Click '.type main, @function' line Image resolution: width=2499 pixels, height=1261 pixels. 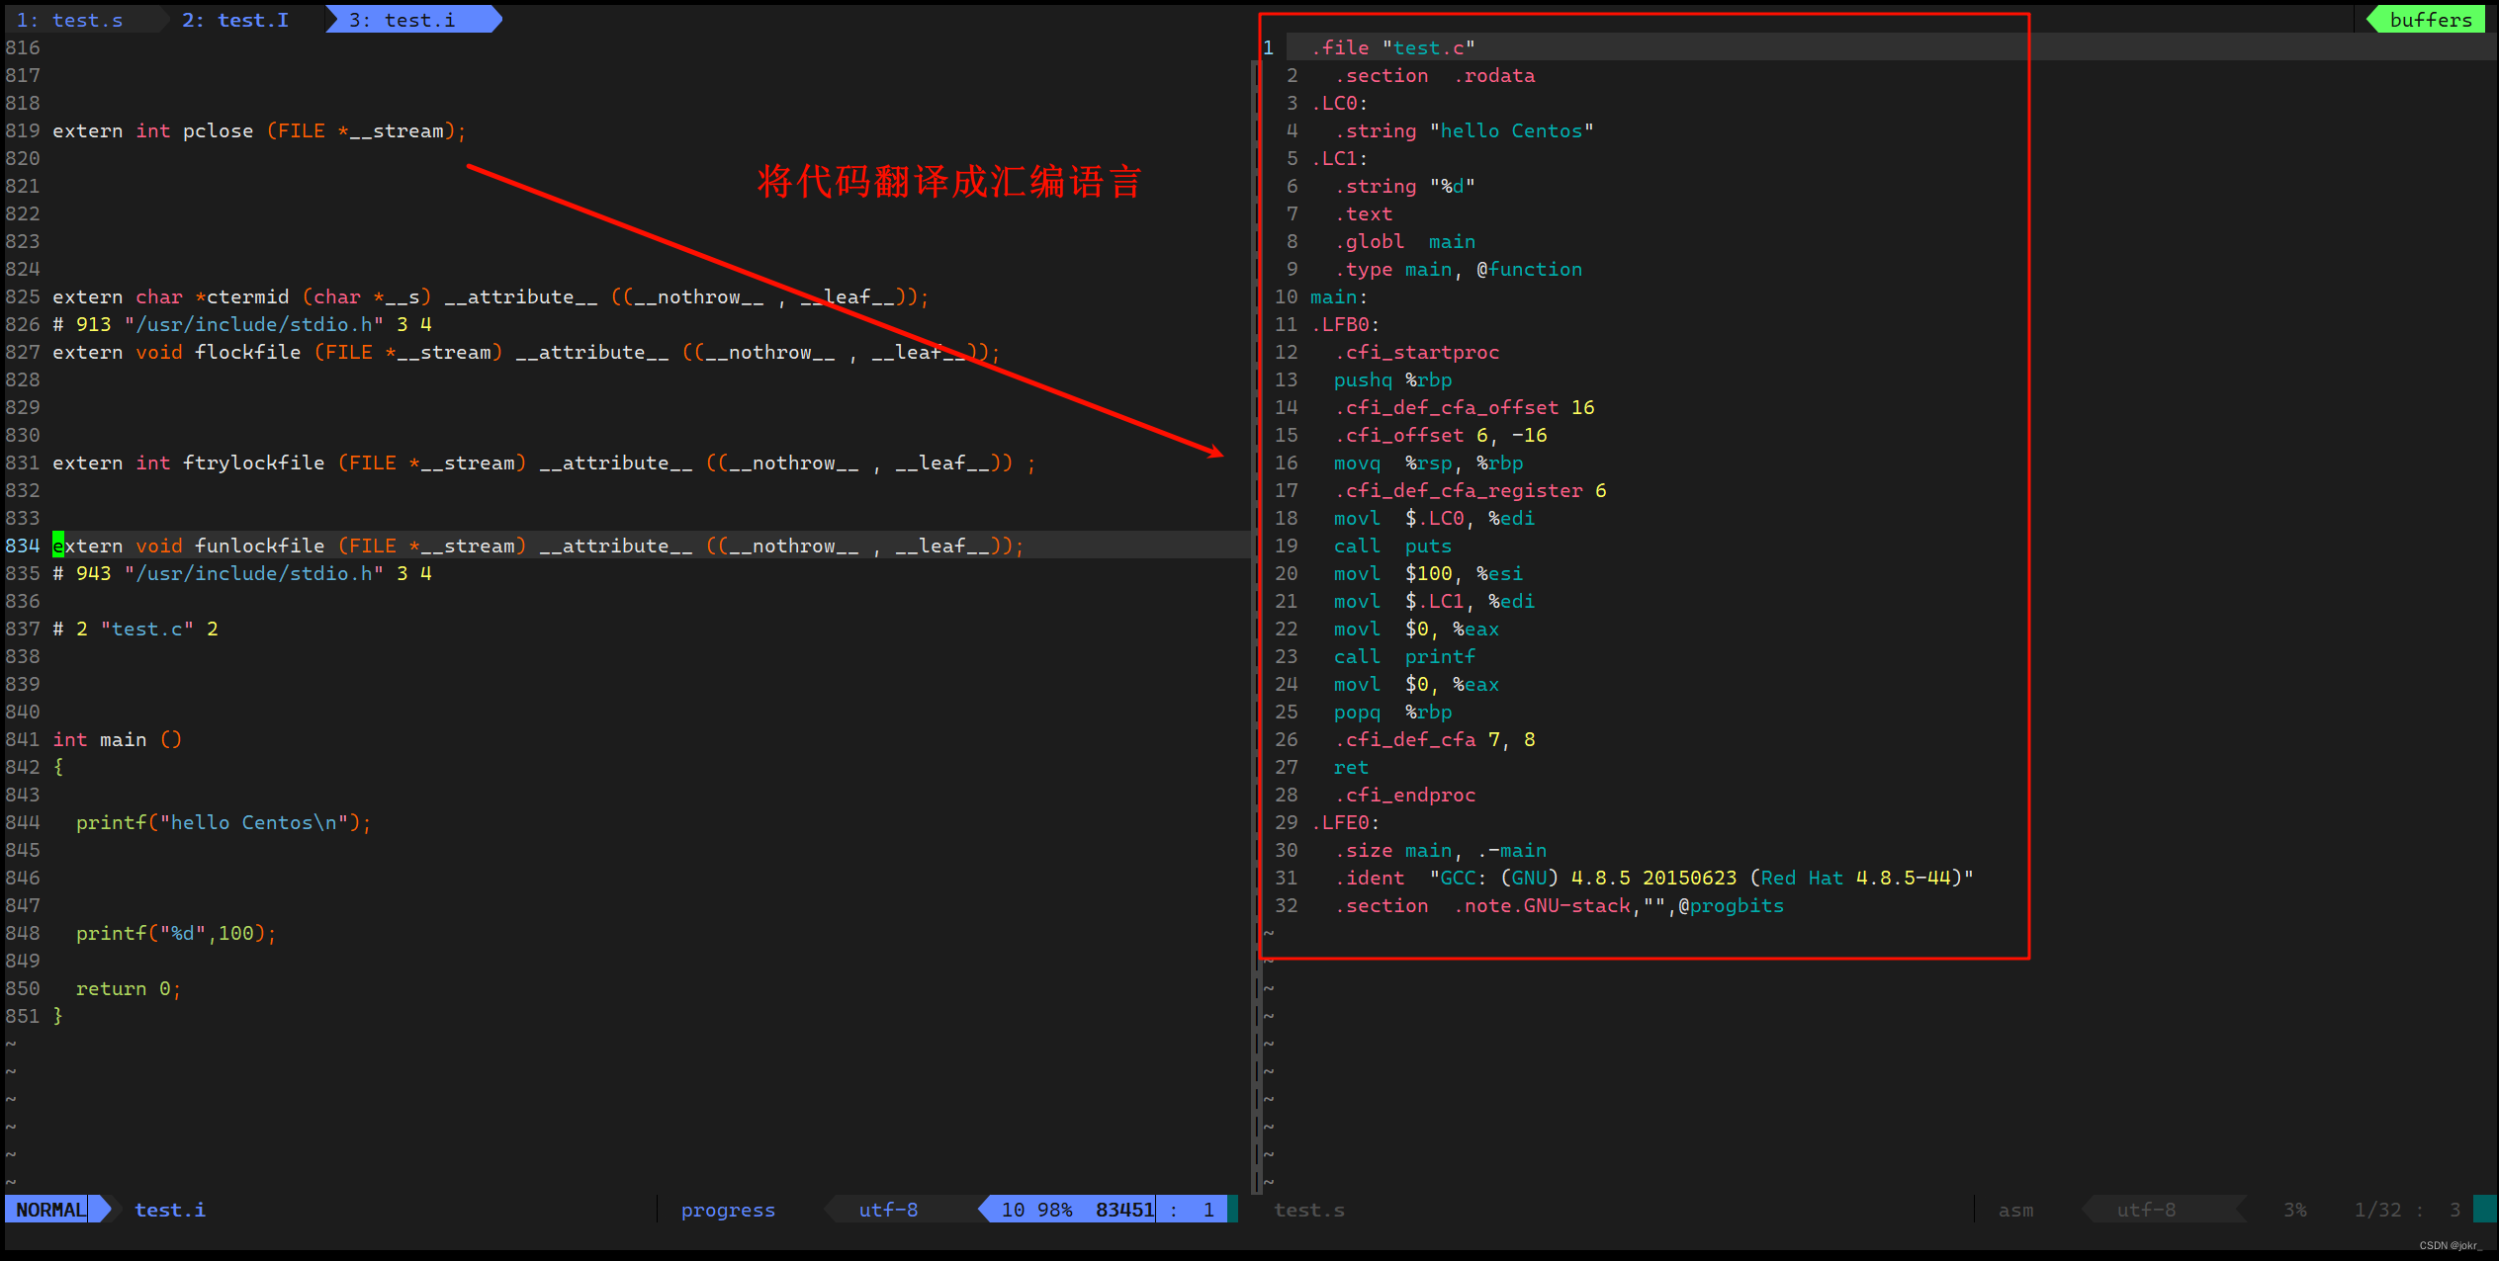(x=1459, y=270)
